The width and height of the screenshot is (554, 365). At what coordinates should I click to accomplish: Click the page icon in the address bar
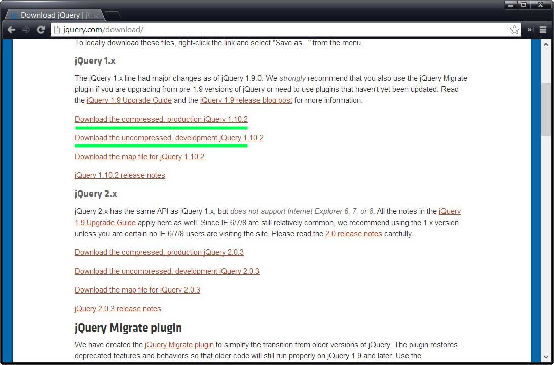tap(57, 30)
